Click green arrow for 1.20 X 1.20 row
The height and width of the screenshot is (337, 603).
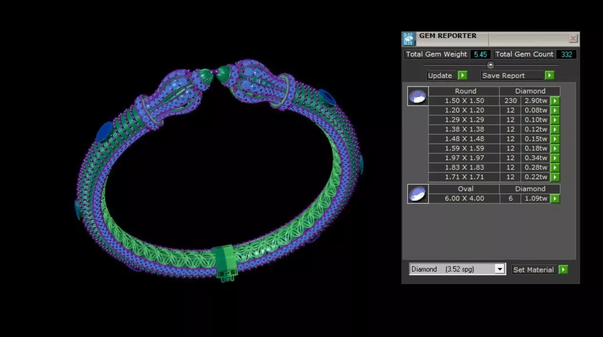coord(555,111)
